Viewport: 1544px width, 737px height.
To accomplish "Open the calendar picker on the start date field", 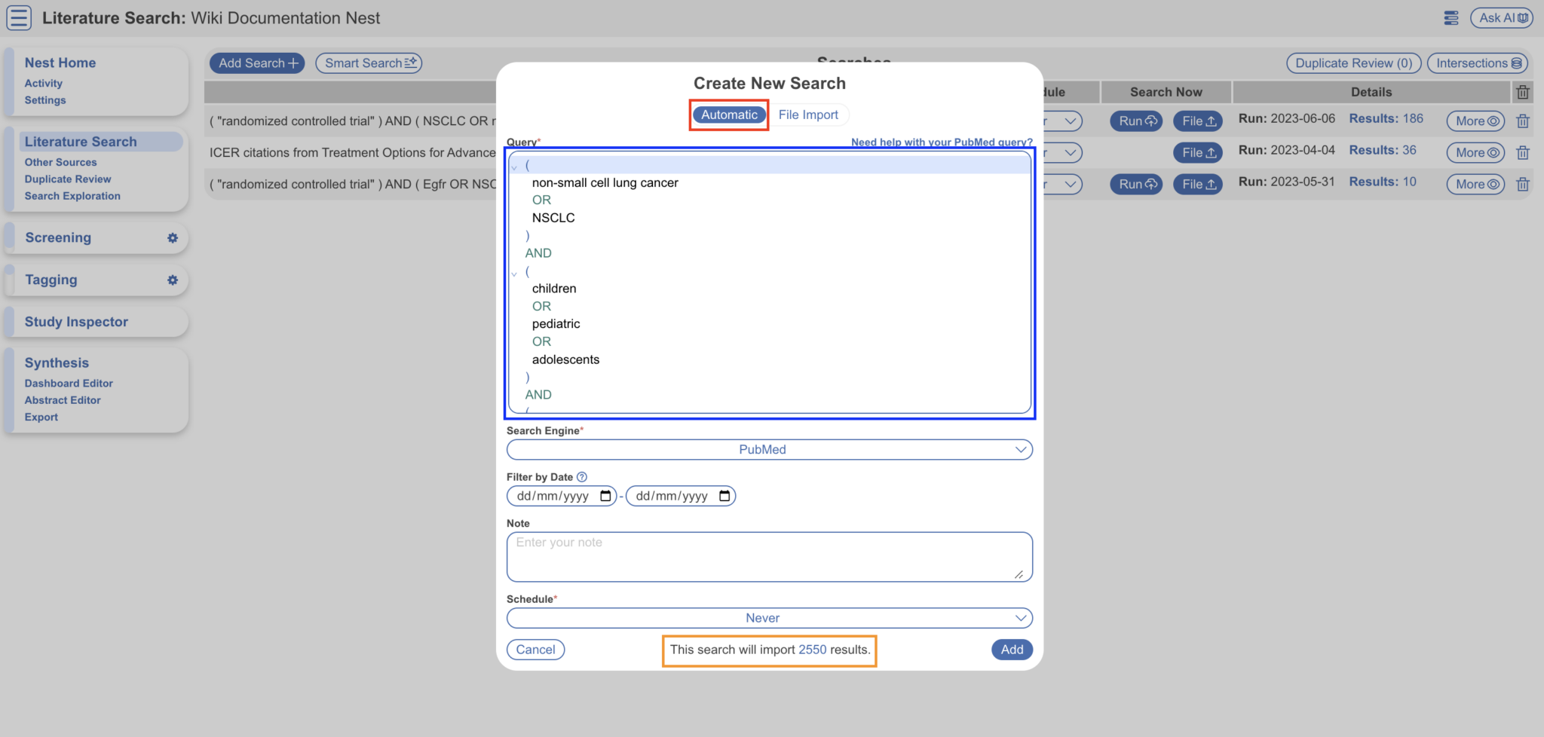I will click(605, 495).
